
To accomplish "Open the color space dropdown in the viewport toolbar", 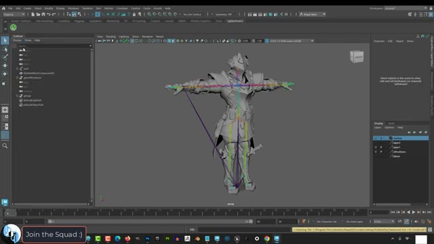I will point(292,41).
